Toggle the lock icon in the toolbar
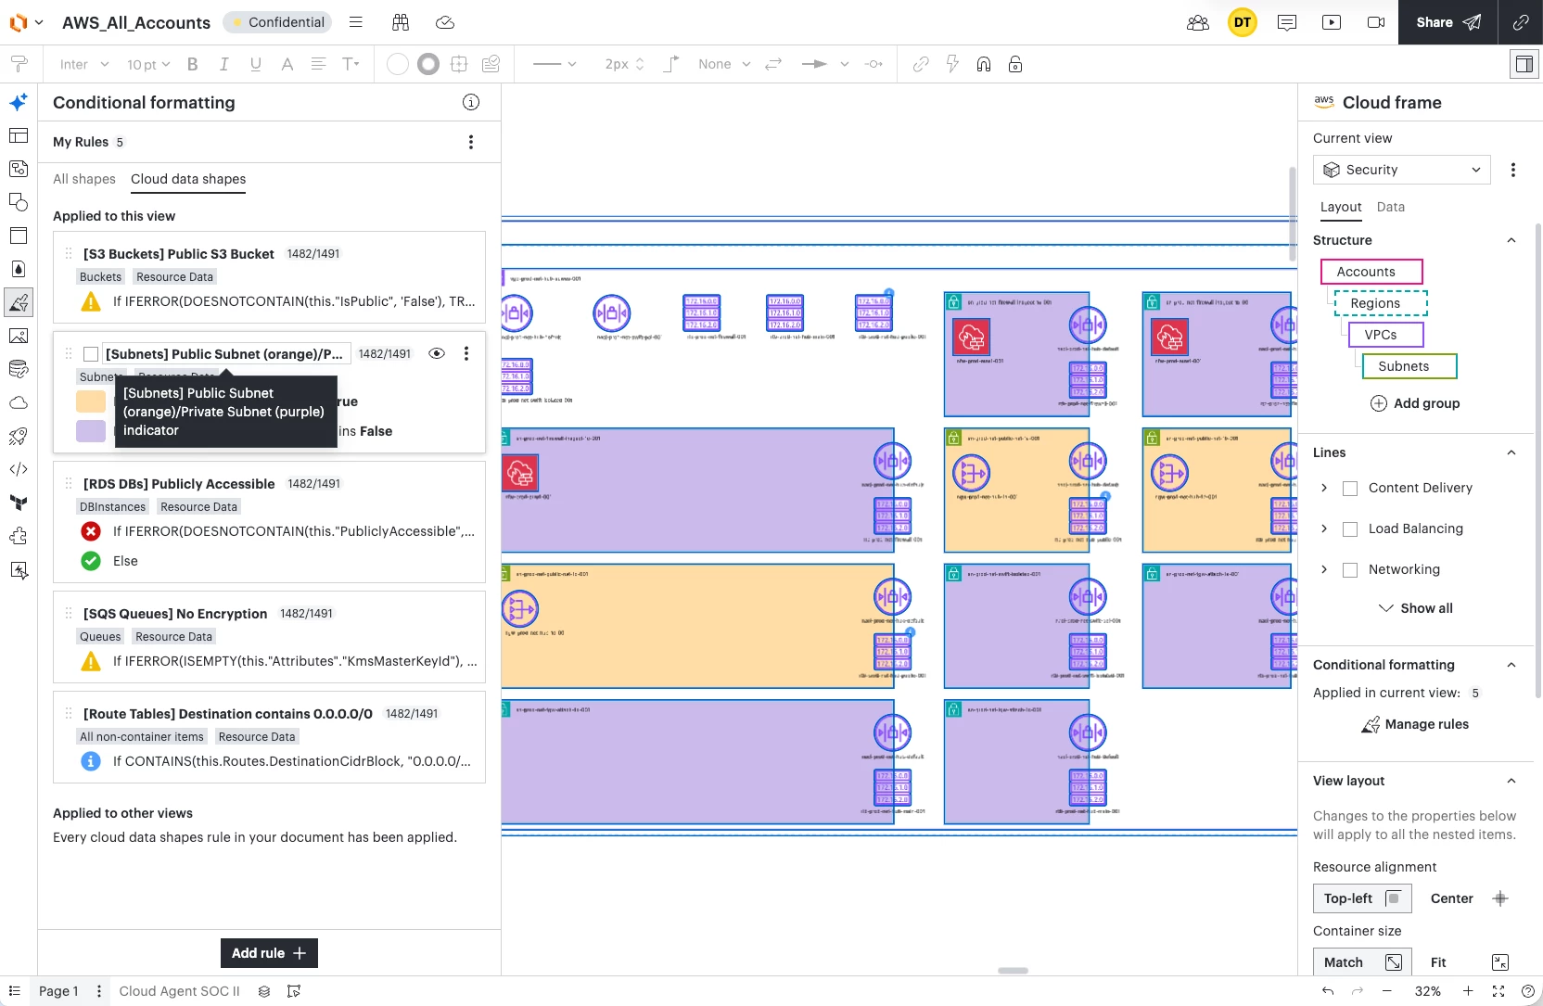 [x=1015, y=64]
